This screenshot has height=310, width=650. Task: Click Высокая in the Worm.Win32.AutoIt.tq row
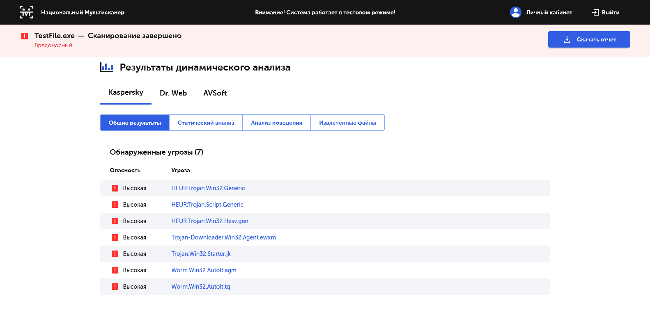point(135,287)
